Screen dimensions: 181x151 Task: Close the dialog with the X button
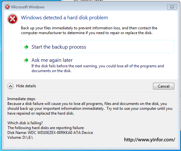172,7
